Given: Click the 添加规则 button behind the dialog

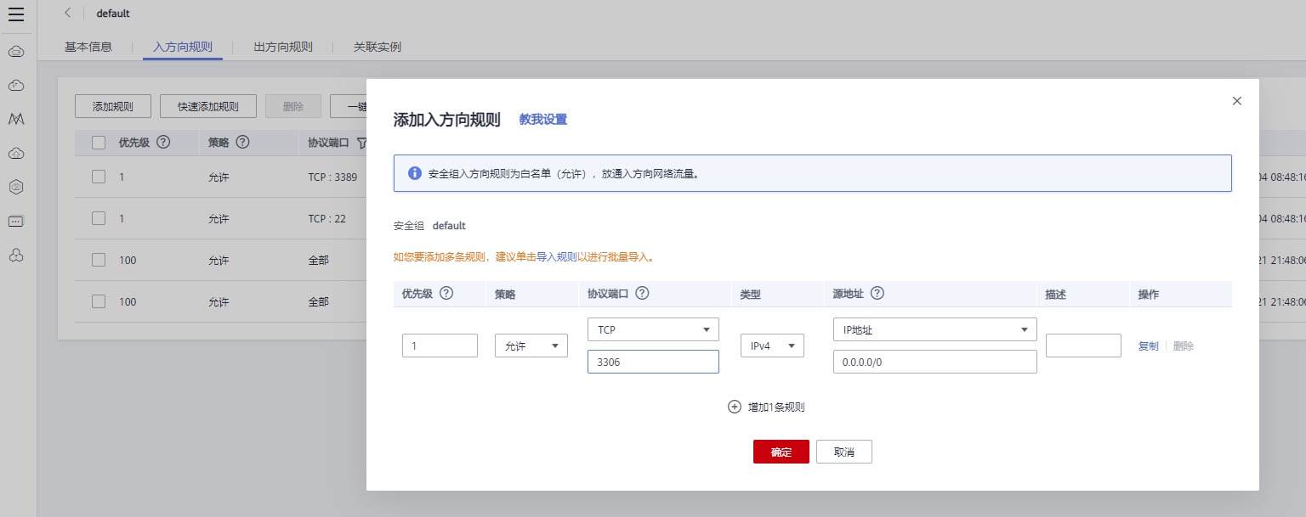Looking at the screenshot, I should [x=113, y=106].
